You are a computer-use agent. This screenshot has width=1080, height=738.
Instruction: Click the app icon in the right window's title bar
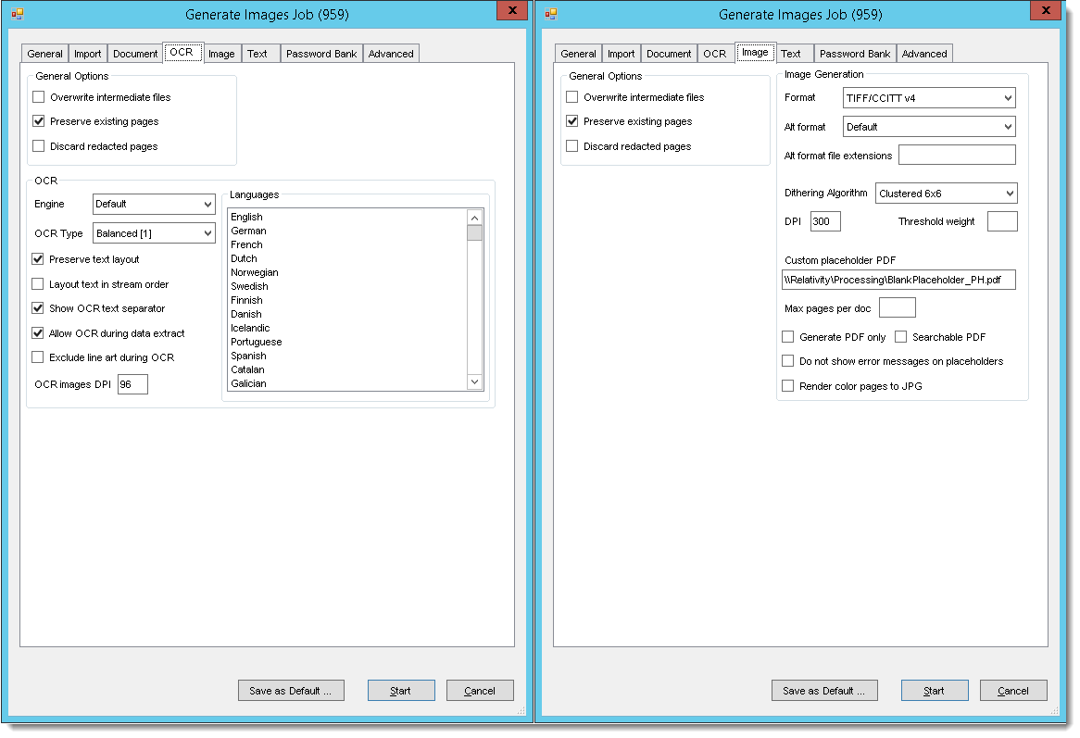[550, 14]
